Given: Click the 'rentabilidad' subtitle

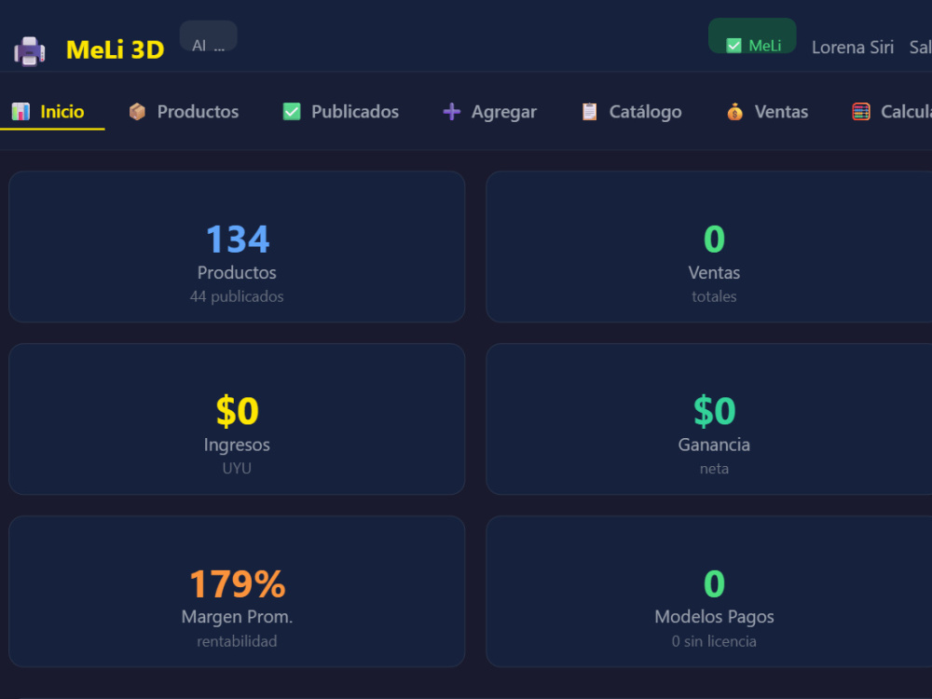Looking at the screenshot, I should click(237, 641).
